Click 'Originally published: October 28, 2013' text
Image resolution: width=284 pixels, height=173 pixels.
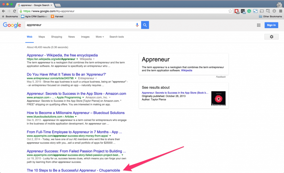click(164, 96)
